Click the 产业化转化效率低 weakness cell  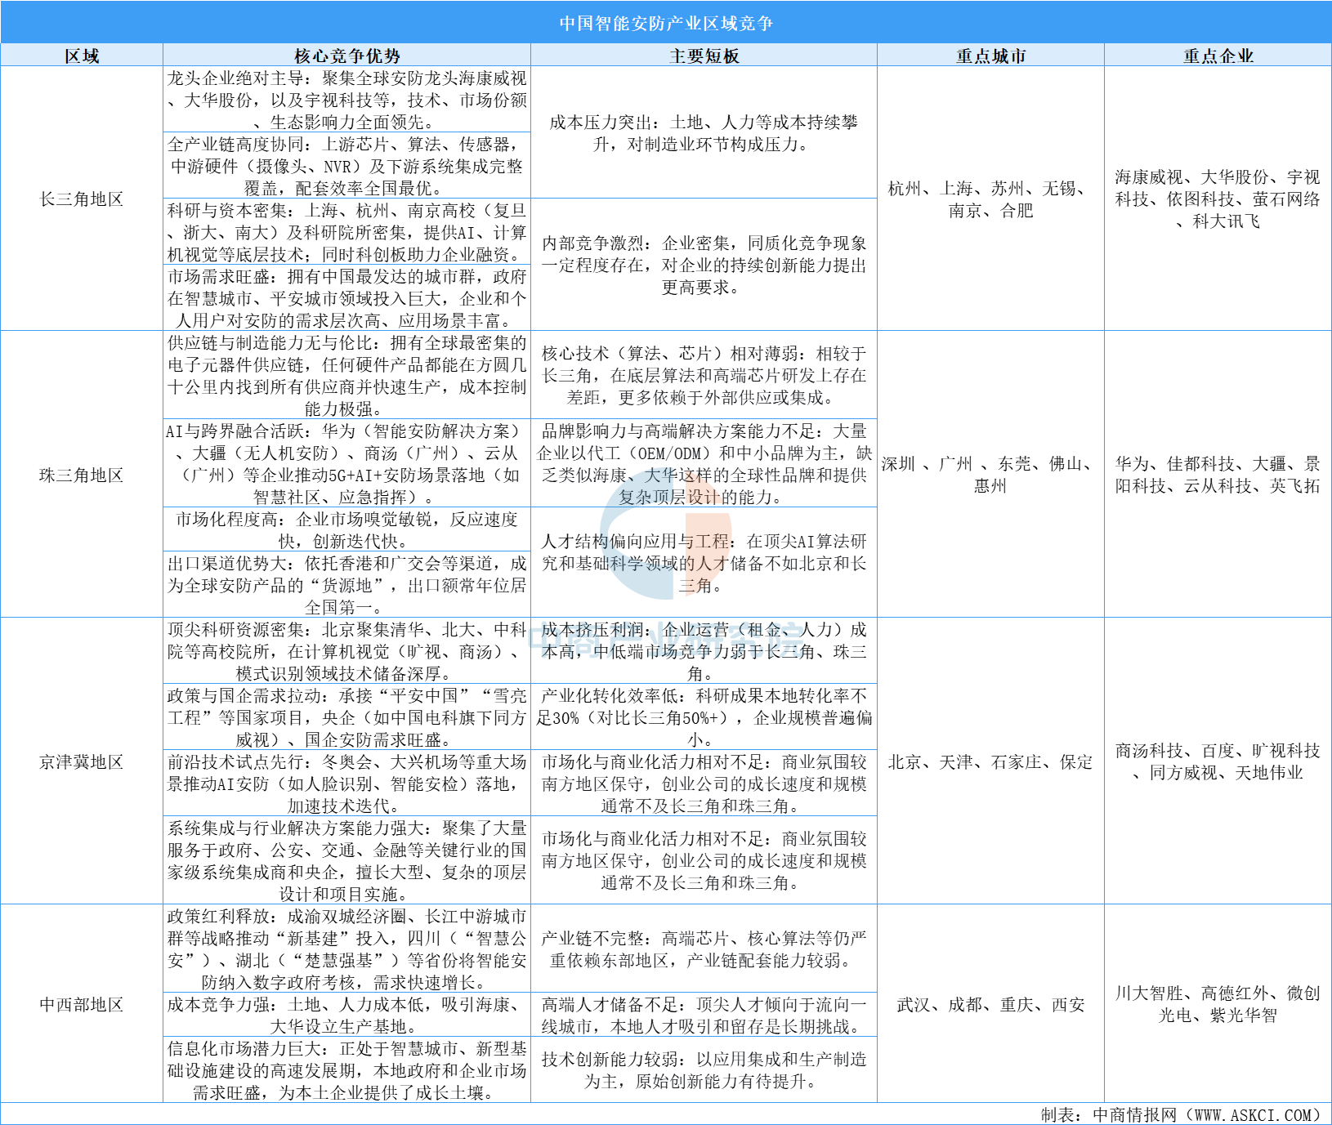pyautogui.click(x=704, y=717)
